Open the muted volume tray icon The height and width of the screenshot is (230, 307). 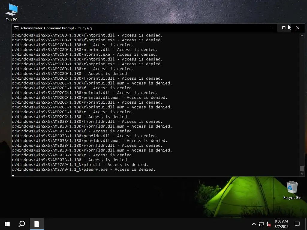268,224
